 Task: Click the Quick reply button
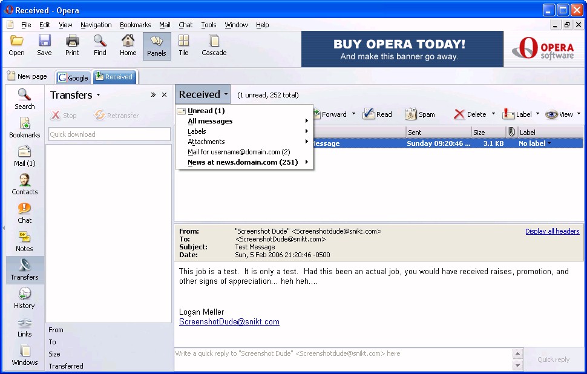pyautogui.click(x=553, y=359)
